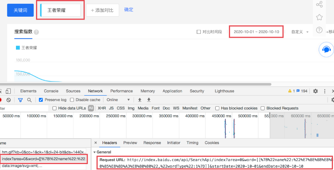Screen dimensions: 334x170
Task: Switch to Response tab
Action: [152, 143]
